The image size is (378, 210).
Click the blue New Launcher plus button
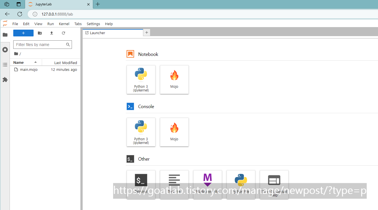click(23, 33)
